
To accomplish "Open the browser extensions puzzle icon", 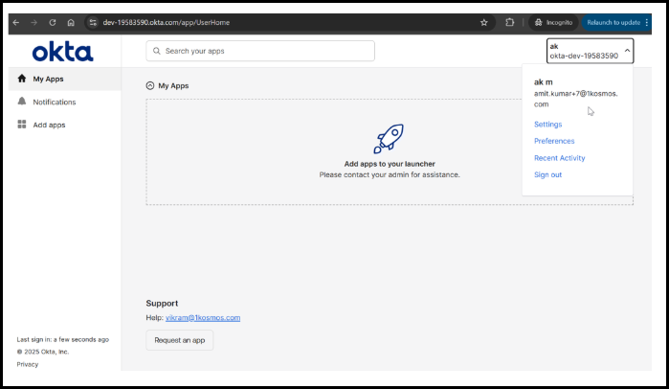I will [510, 22].
